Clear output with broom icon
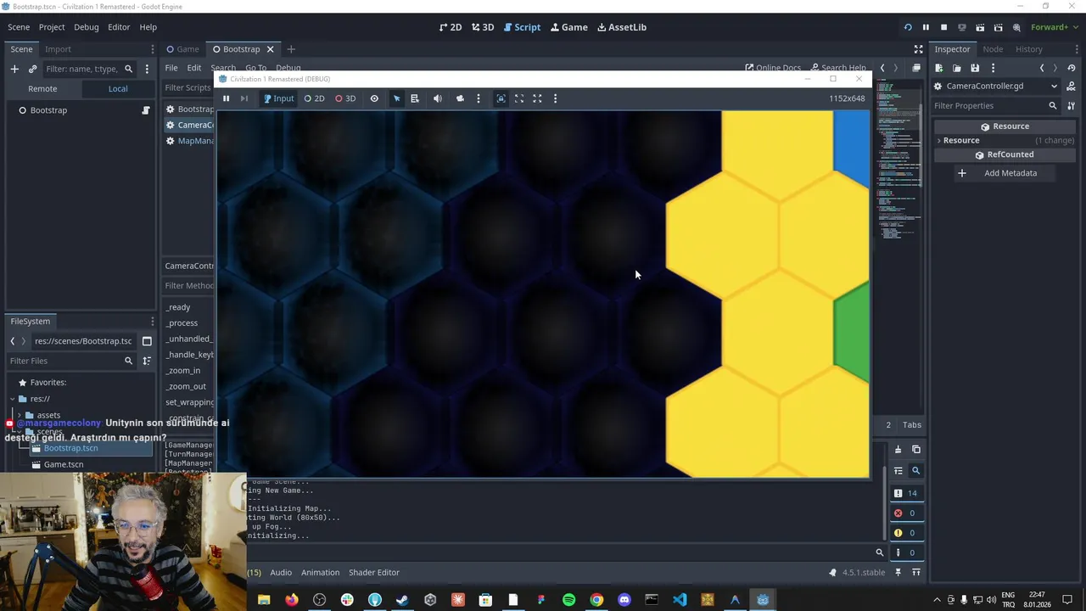This screenshot has height=611, width=1086. coord(898,450)
